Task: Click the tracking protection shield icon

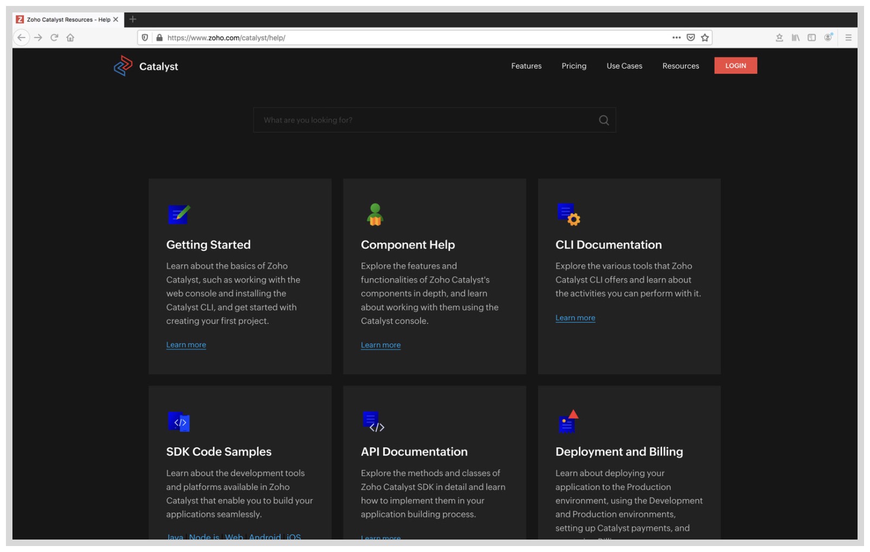Action: click(145, 38)
